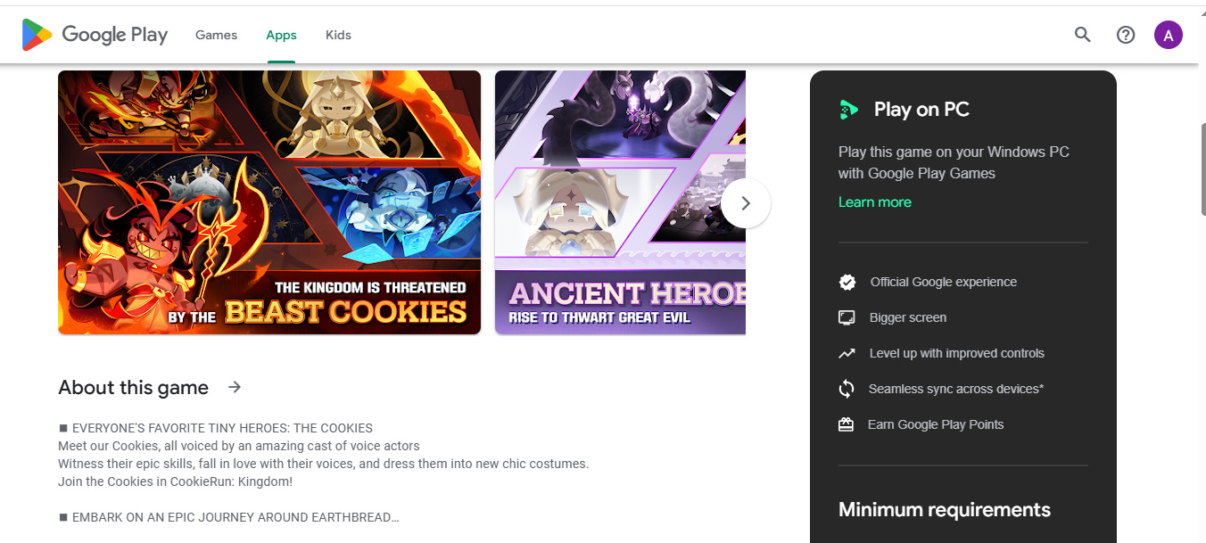Open the Beast Cookies screenshot
Viewport: 1206px width, 543px height.
coord(269,202)
